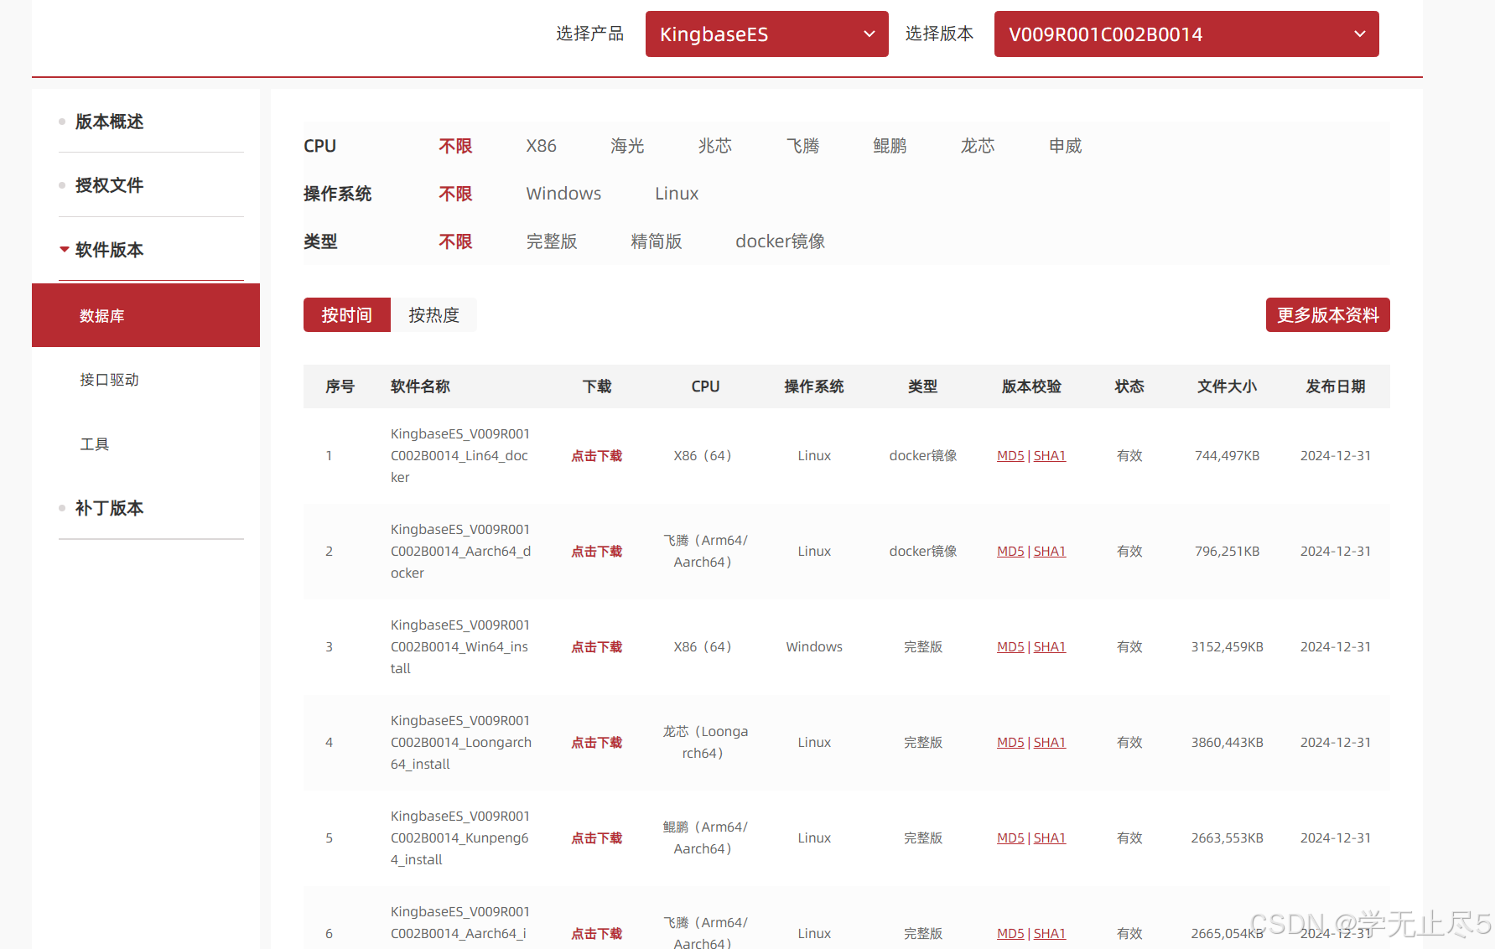This screenshot has width=1495, height=949.
Task: Open 版本概述 in the sidebar
Action: 109,122
